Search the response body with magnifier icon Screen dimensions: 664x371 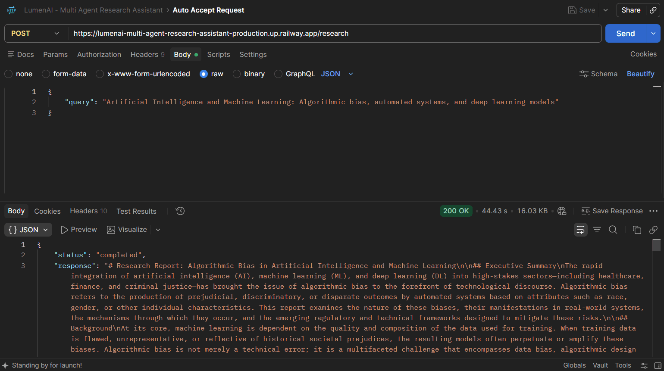click(x=613, y=230)
